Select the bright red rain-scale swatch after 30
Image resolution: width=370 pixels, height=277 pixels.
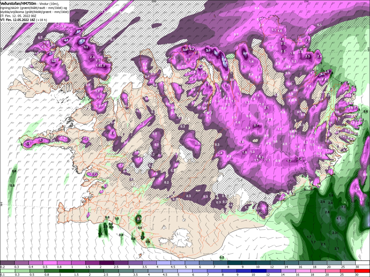(x=362, y=271)
